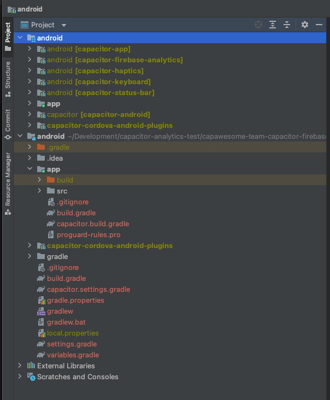Screen dimensions: 330x400
Task: Expand the gradle folder
Action: pyautogui.click(x=30, y=256)
